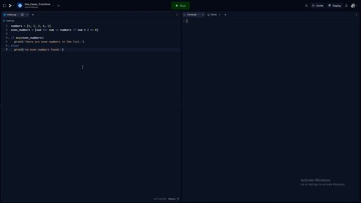
Task: Collapse the code fold at line 6 else
Action: [9, 46]
